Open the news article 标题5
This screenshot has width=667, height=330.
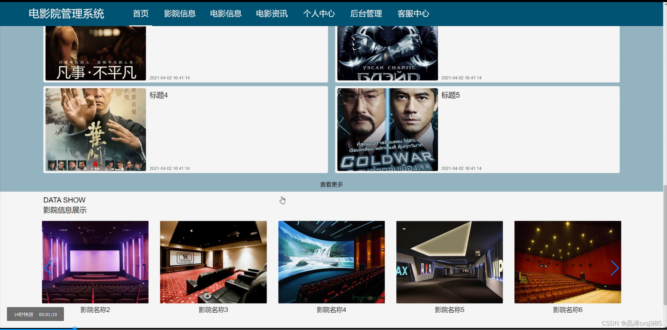point(450,95)
